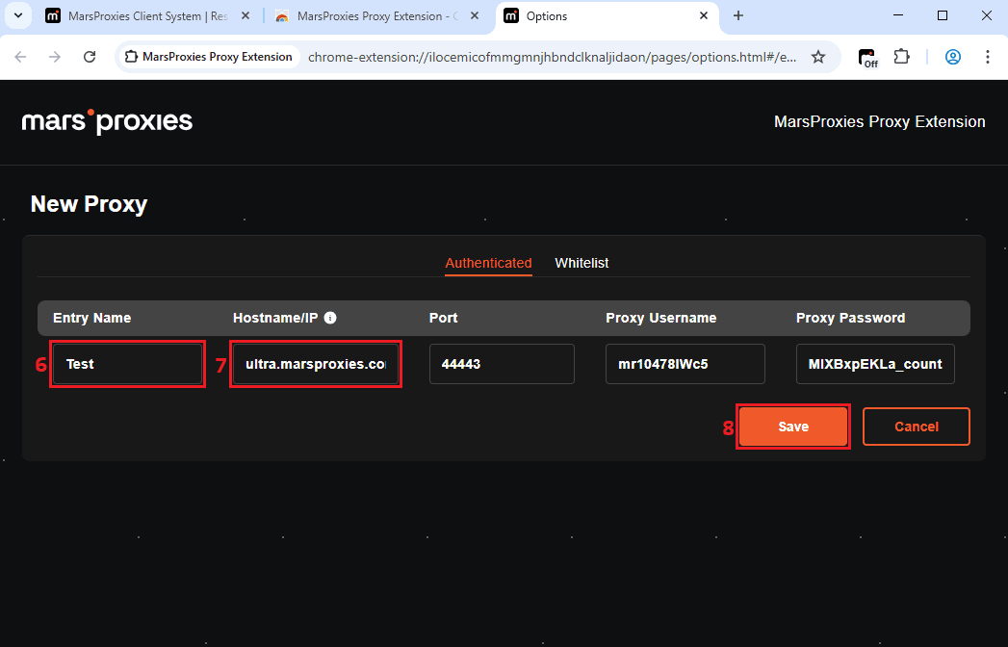
Task: Open the Chrome extensions puzzle icon
Action: 901,57
